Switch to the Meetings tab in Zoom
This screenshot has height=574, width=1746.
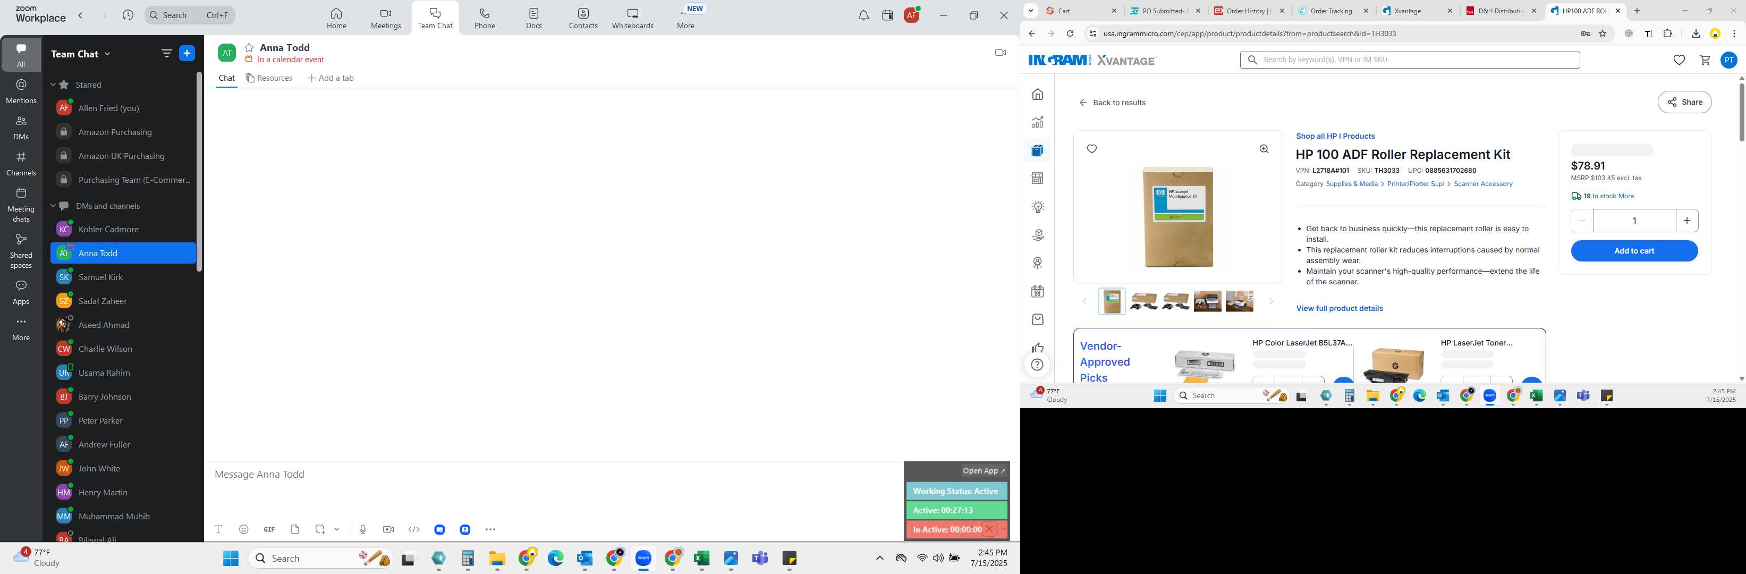386,18
